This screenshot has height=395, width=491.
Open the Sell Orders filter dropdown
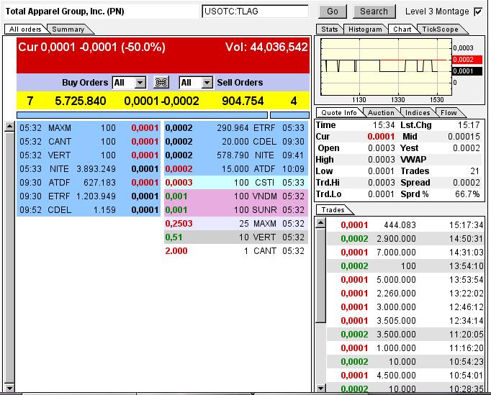tap(207, 83)
